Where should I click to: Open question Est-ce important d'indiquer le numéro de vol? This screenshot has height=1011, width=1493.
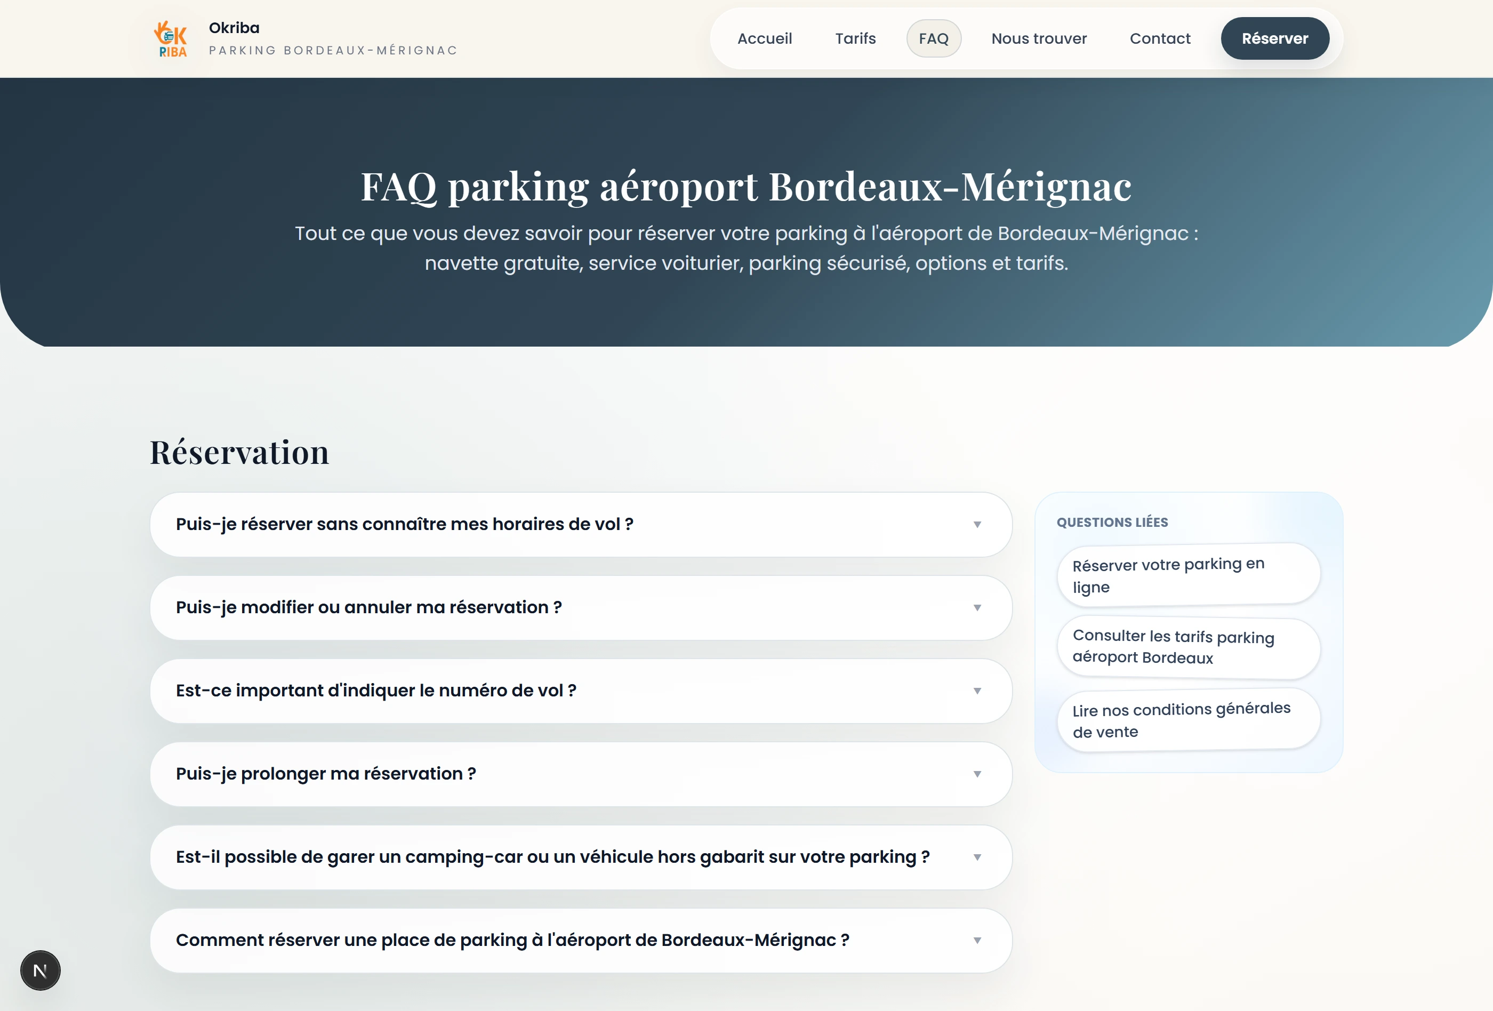tap(581, 691)
